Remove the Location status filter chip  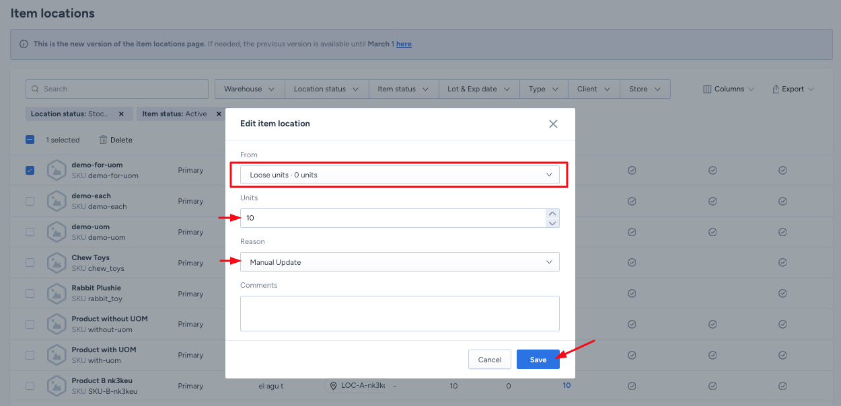[121, 114]
